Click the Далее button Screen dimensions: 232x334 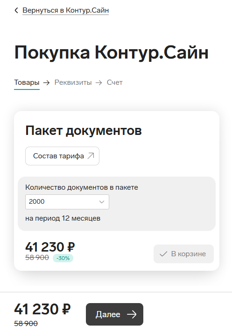click(115, 314)
